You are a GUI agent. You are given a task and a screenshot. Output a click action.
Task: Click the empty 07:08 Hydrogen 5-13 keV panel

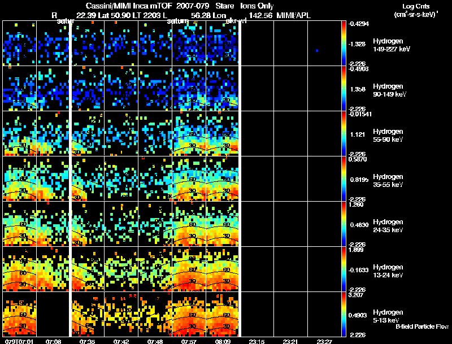(x=53, y=314)
